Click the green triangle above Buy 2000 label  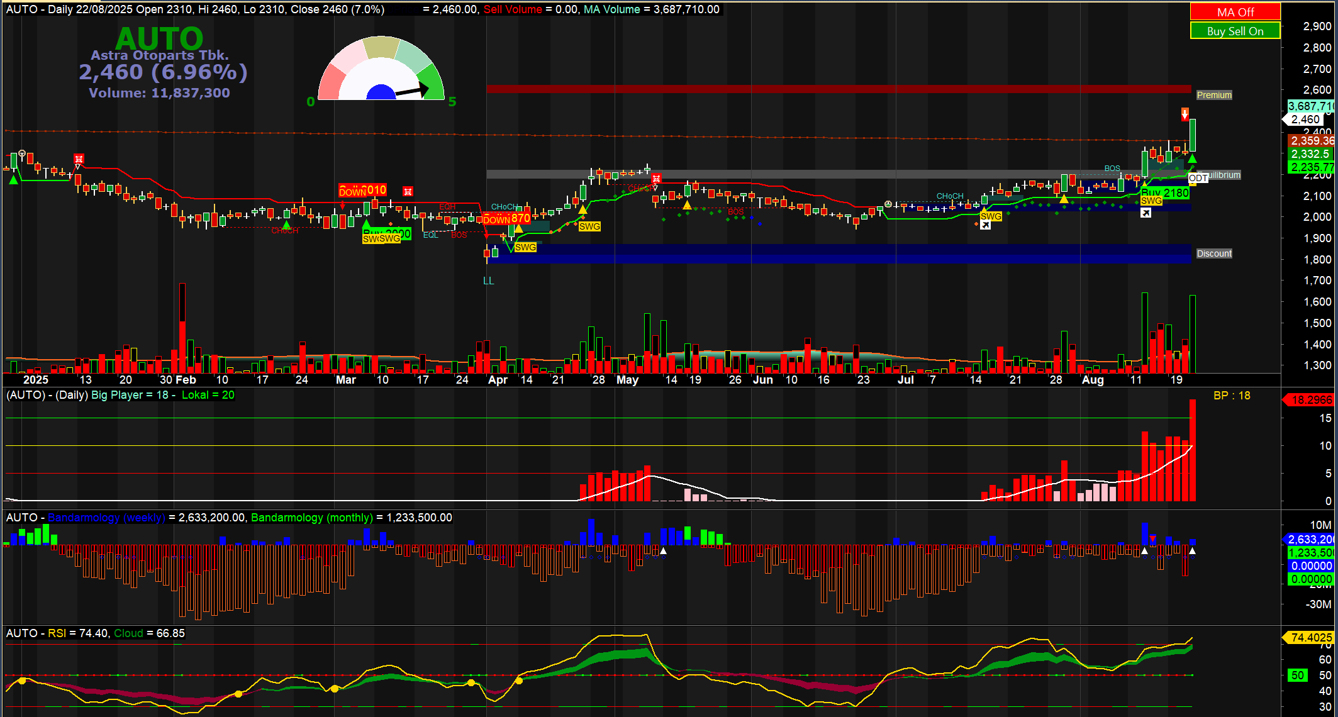367,224
